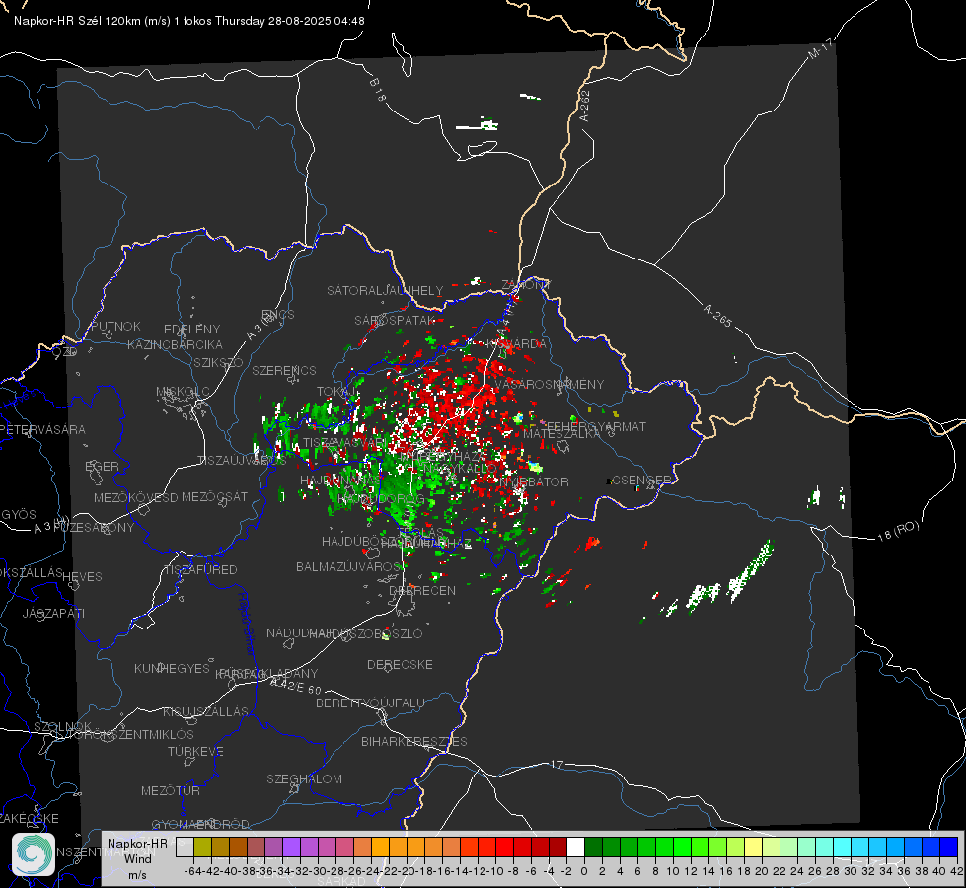
Task: Click the header text 'Napkor-HR Szél 120km (m/s)'
Action: point(93,21)
